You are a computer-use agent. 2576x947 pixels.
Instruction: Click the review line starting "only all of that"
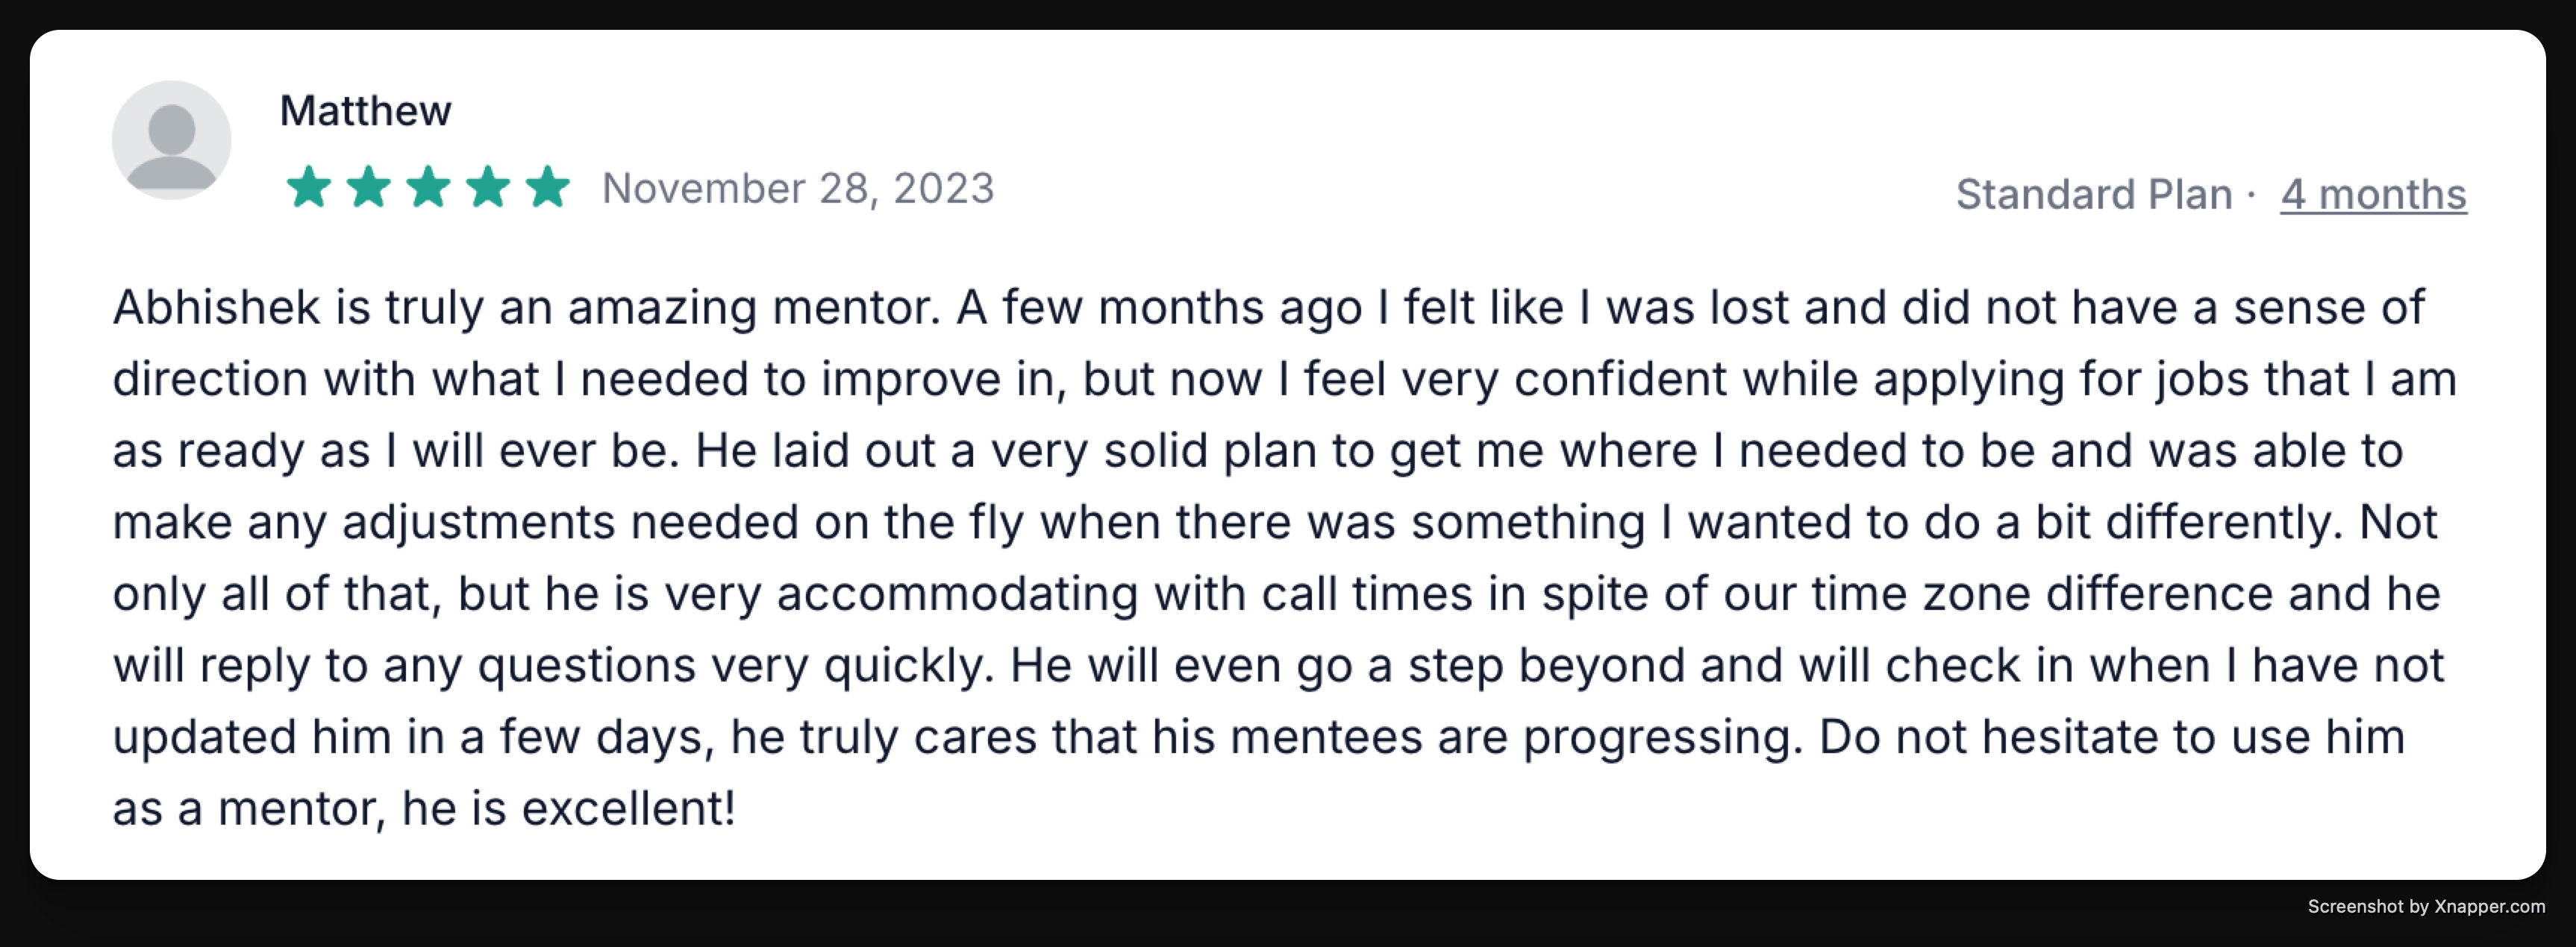1276,594
